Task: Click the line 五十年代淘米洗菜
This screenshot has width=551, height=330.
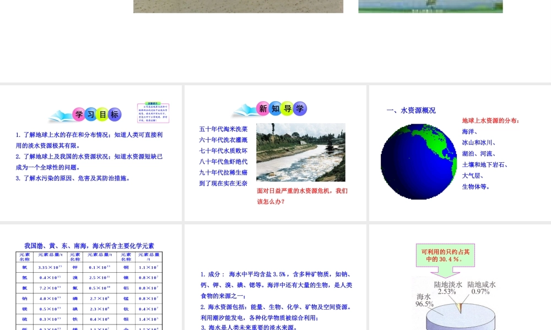Action: pyautogui.click(x=223, y=129)
